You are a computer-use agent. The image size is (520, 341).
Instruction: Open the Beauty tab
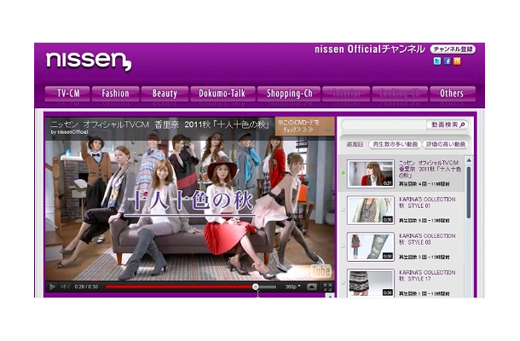tap(165, 94)
